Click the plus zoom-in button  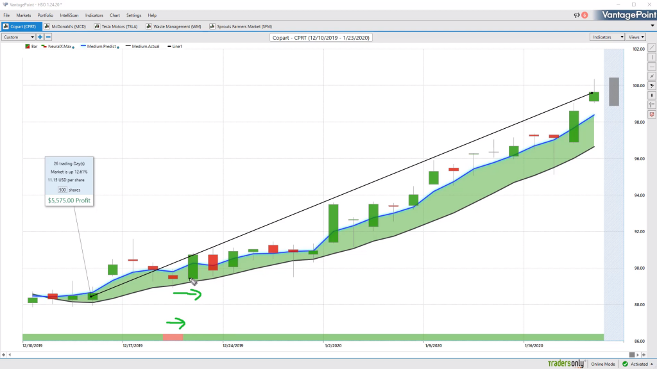click(40, 37)
